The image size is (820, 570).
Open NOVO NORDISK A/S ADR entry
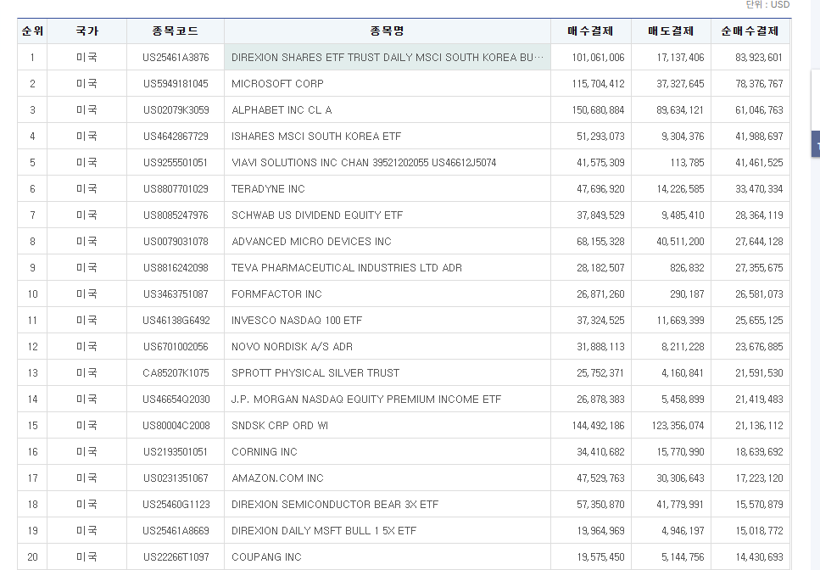[292, 347]
